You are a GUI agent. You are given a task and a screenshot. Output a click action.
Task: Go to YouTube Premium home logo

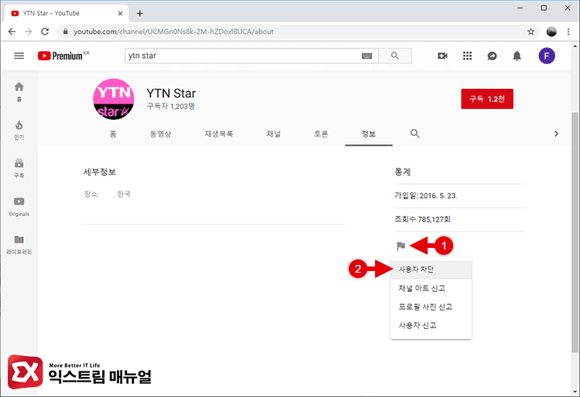pos(63,56)
